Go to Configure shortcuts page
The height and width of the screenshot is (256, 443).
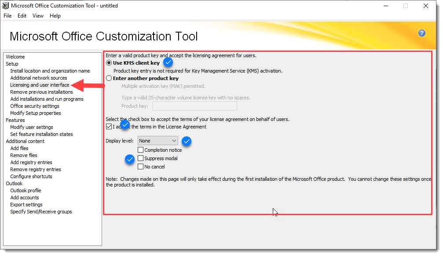pyautogui.click(x=31, y=176)
